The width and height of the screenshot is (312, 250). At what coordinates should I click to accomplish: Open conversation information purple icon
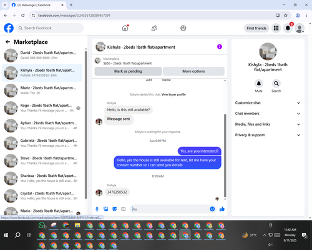tap(220, 47)
